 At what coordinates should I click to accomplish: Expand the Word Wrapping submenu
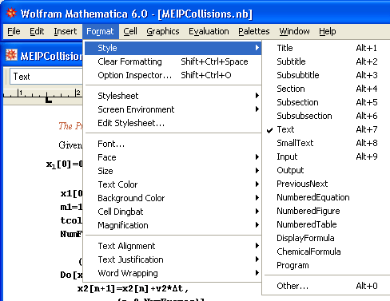click(173, 273)
